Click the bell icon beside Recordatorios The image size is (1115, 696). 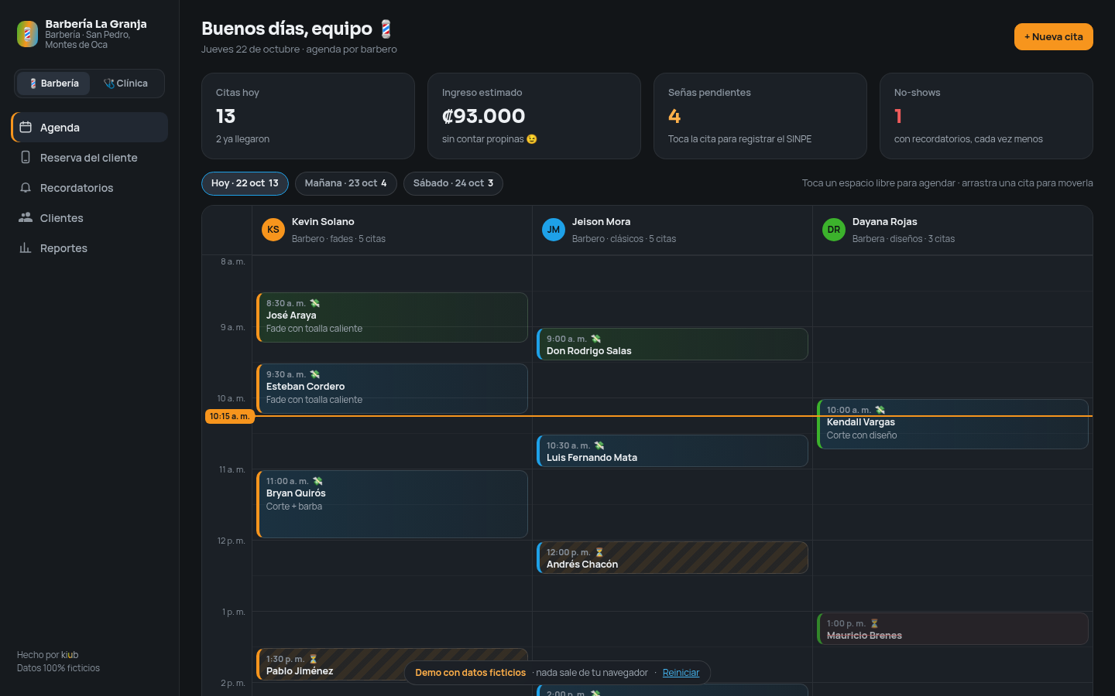pos(26,187)
